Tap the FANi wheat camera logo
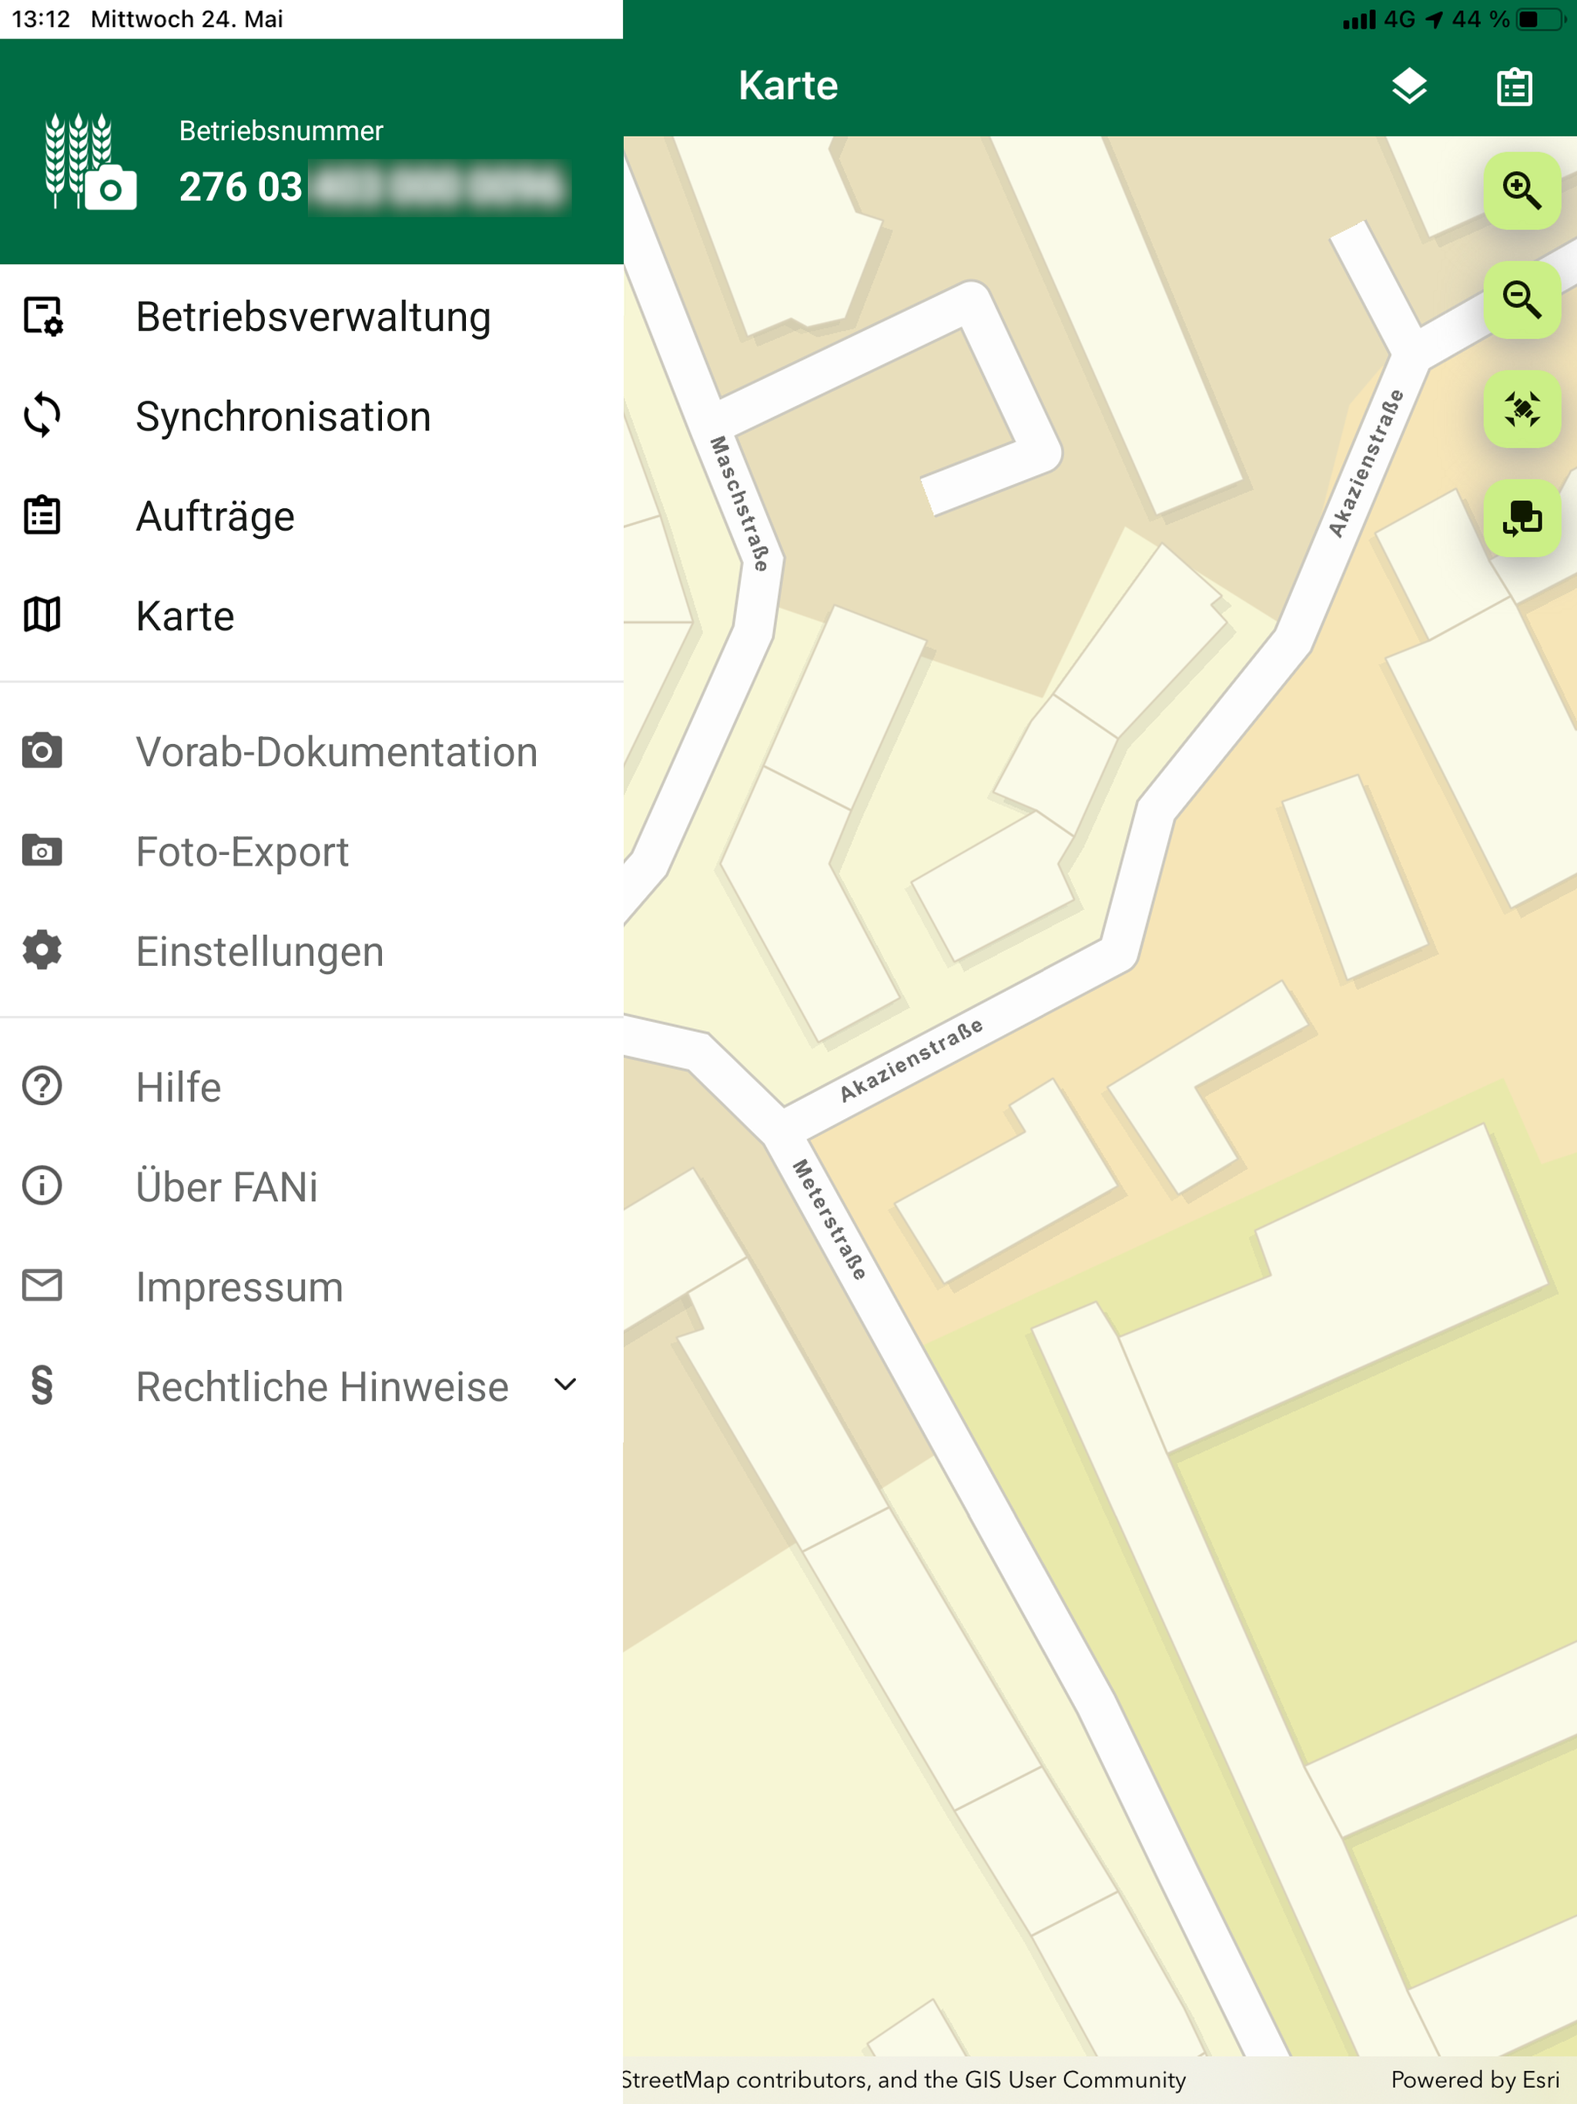The width and height of the screenshot is (1577, 2104). 90,162
